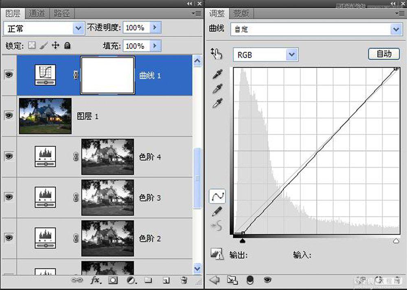407x290 pixels.
Task: Click the Curves 1 adjustment icon
Action: pos(45,75)
